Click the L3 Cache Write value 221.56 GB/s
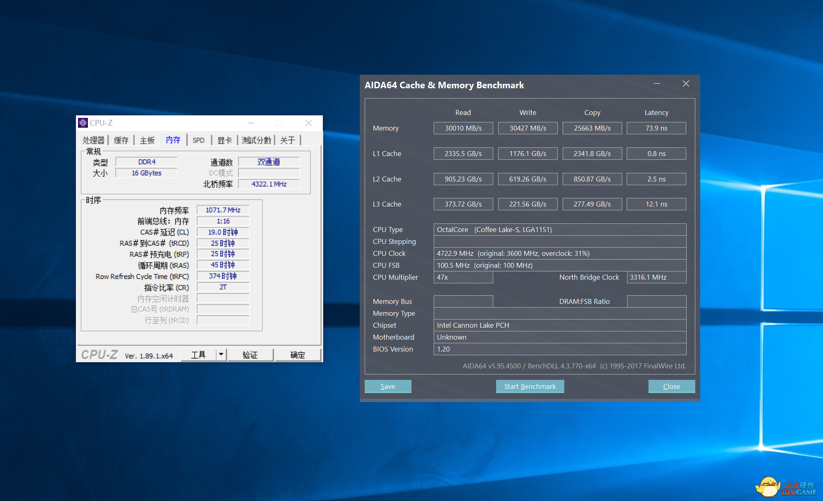The width and height of the screenshot is (823, 501). 528,204
